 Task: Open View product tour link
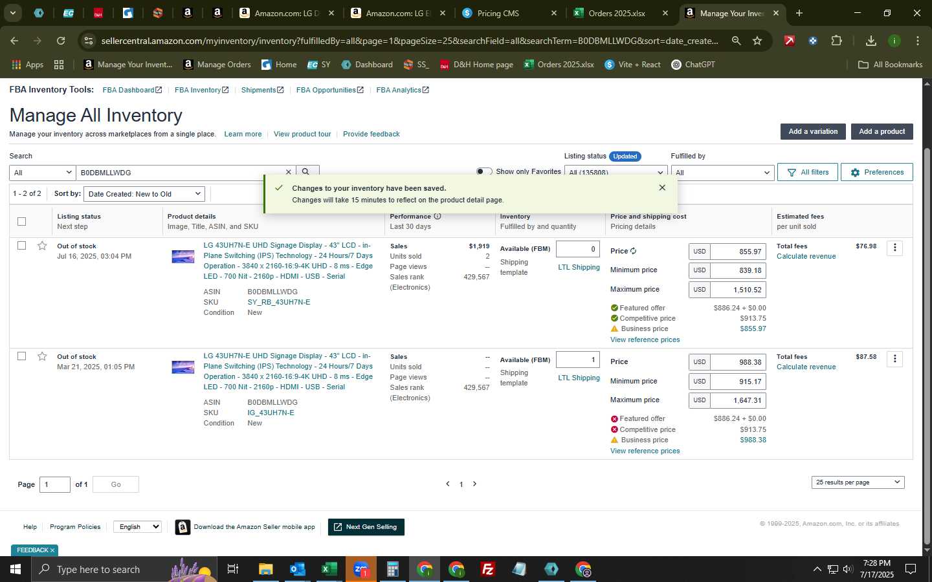[302, 134]
